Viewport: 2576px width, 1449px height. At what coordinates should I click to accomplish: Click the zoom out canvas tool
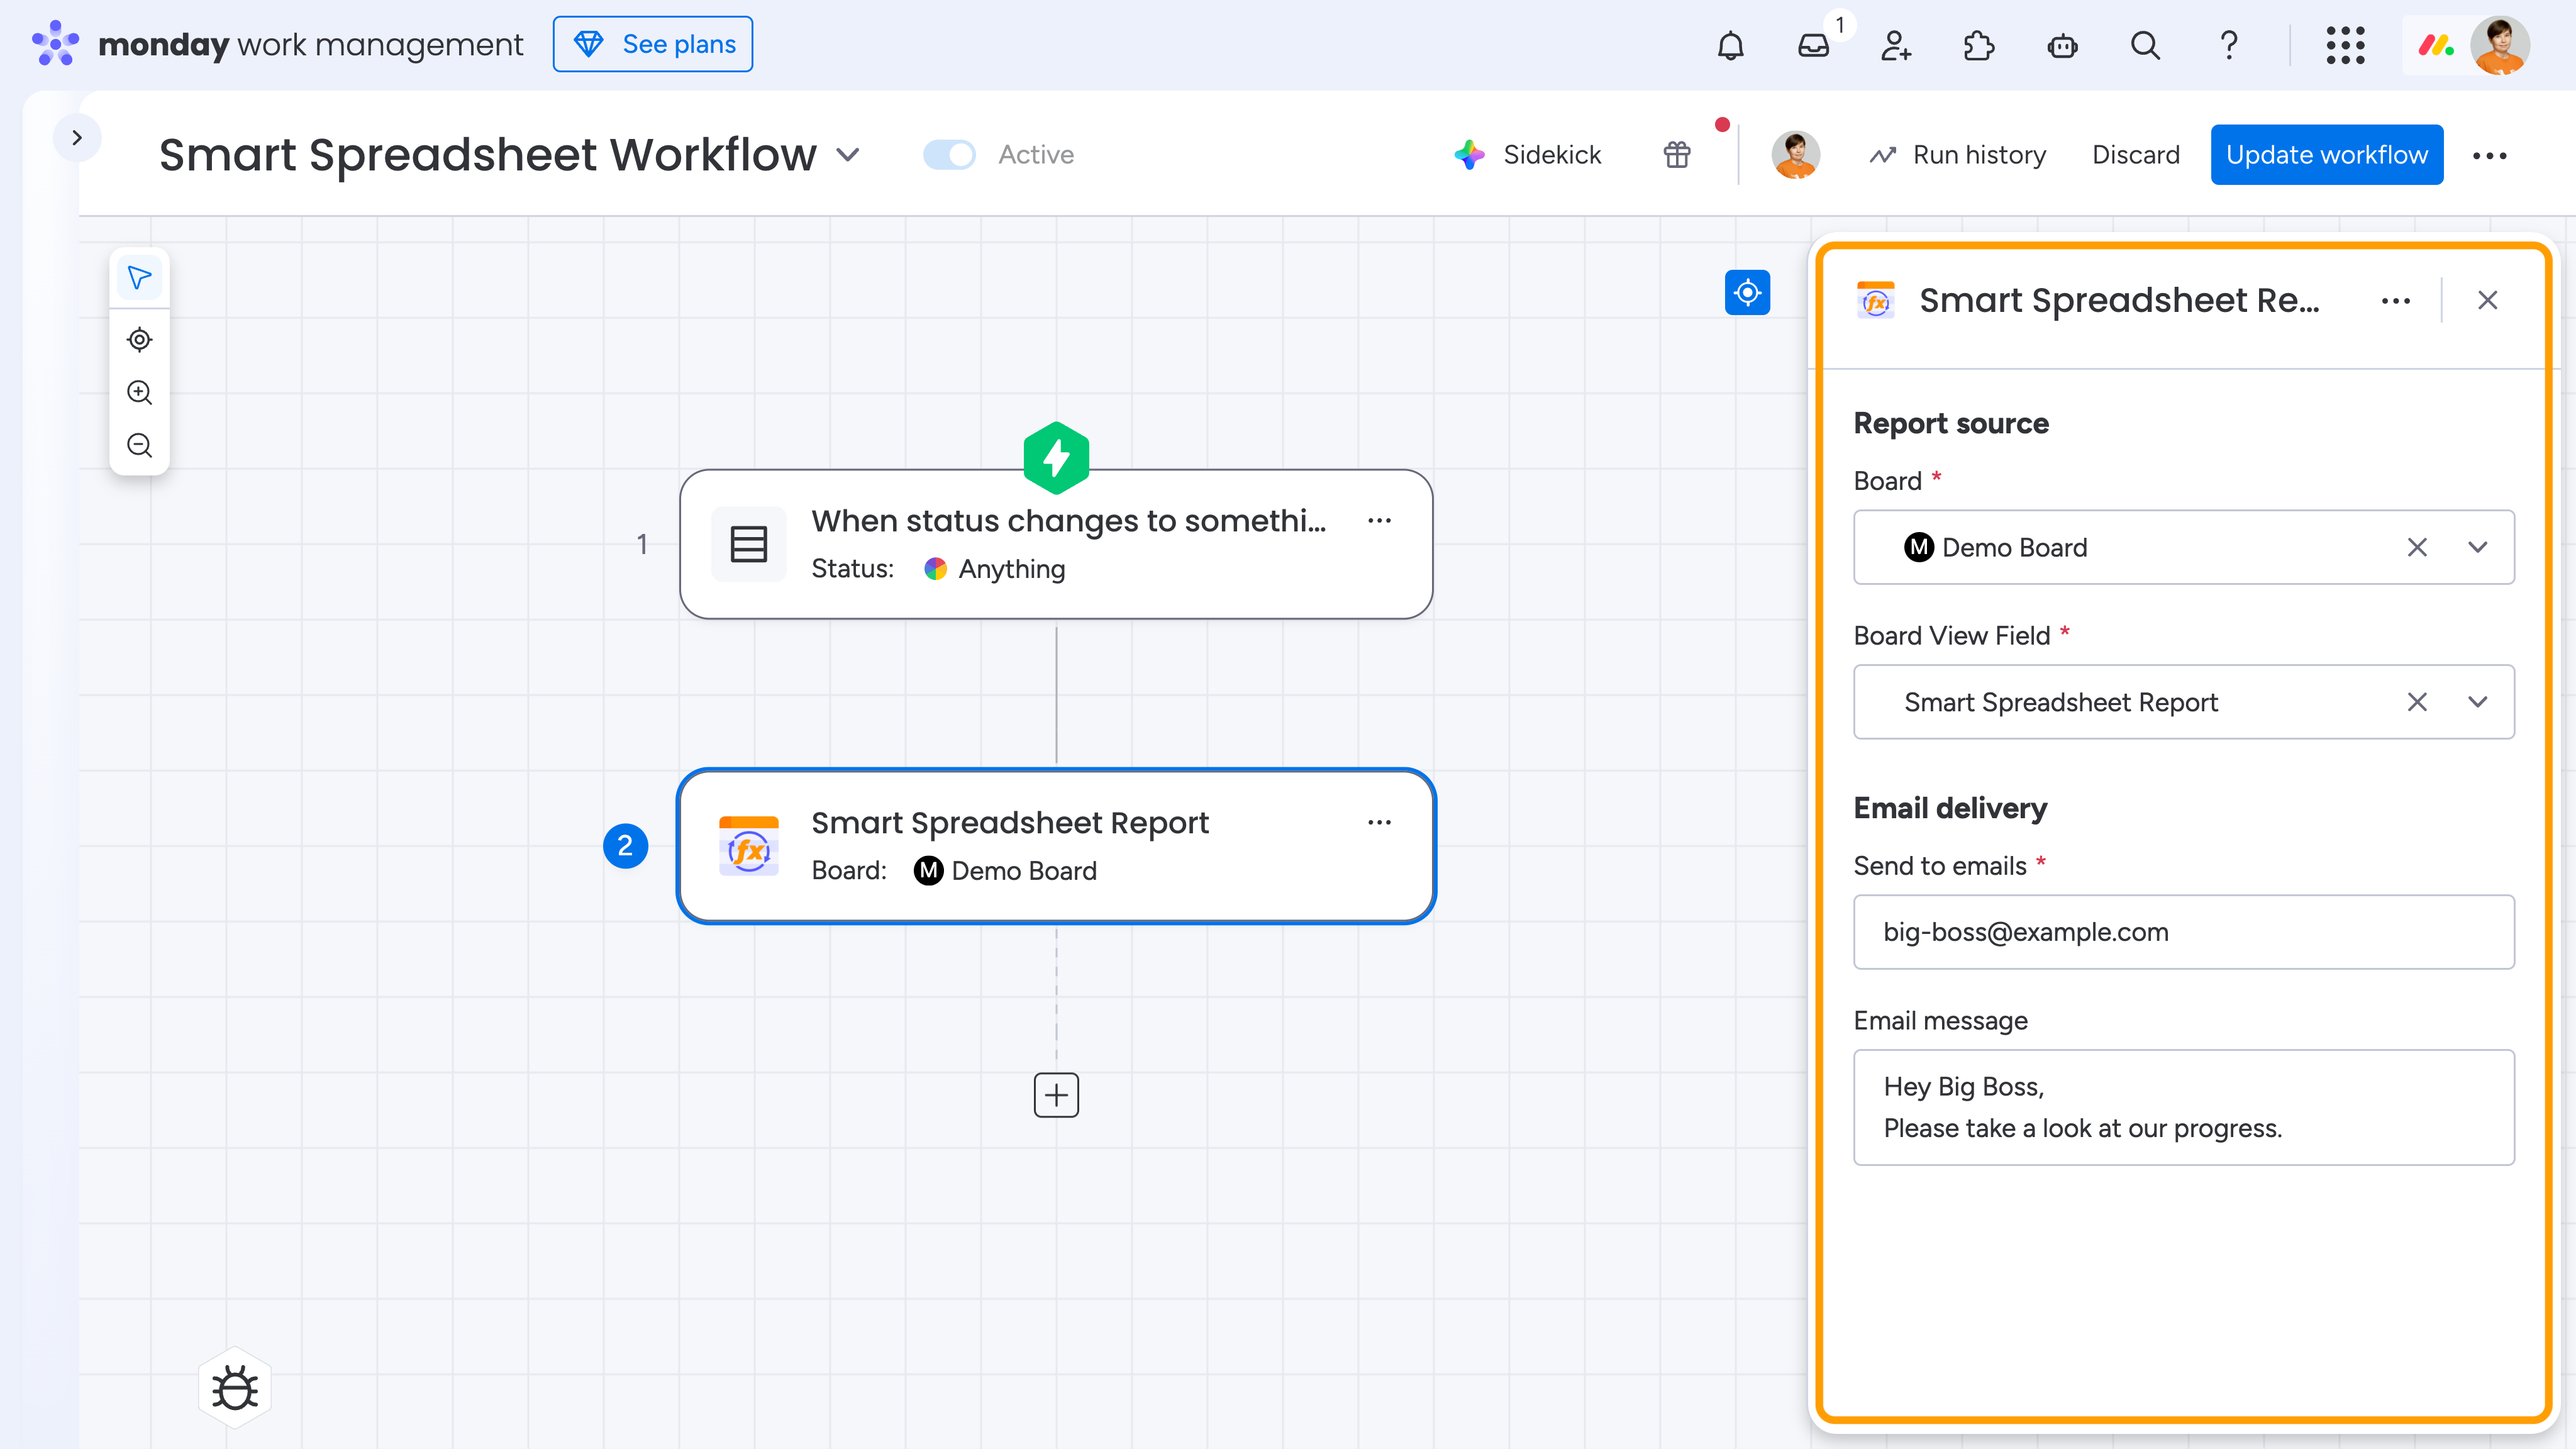pyautogui.click(x=139, y=445)
